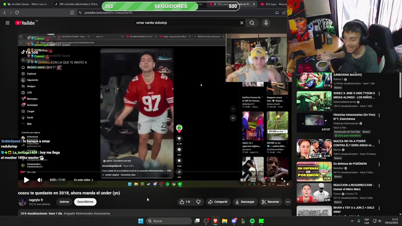Start voice search with the microphone

click(266, 23)
